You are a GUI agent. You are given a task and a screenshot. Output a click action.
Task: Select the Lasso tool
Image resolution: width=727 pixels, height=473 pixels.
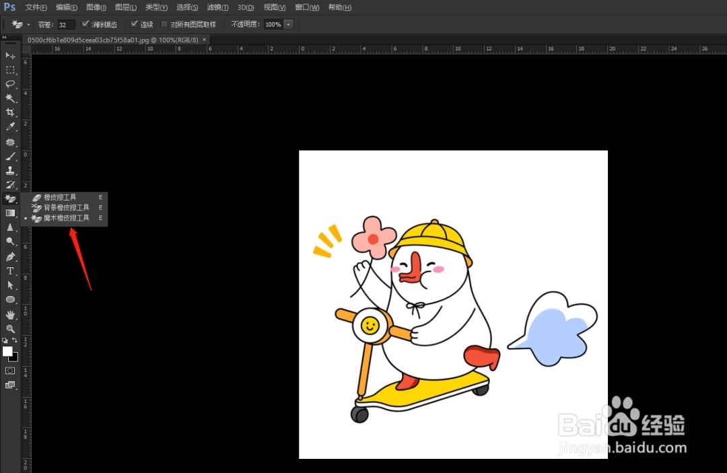click(10, 84)
